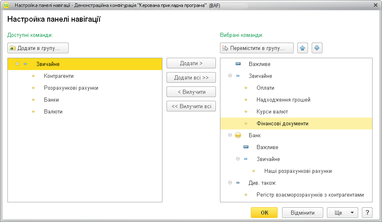Click the Відмінити button
The width and height of the screenshot is (382, 222).
point(303,213)
